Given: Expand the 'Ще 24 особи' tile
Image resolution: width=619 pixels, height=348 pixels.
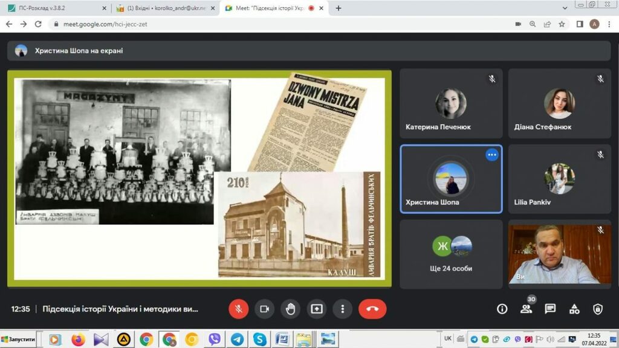Looking at the screenshot, I should 451,254.
